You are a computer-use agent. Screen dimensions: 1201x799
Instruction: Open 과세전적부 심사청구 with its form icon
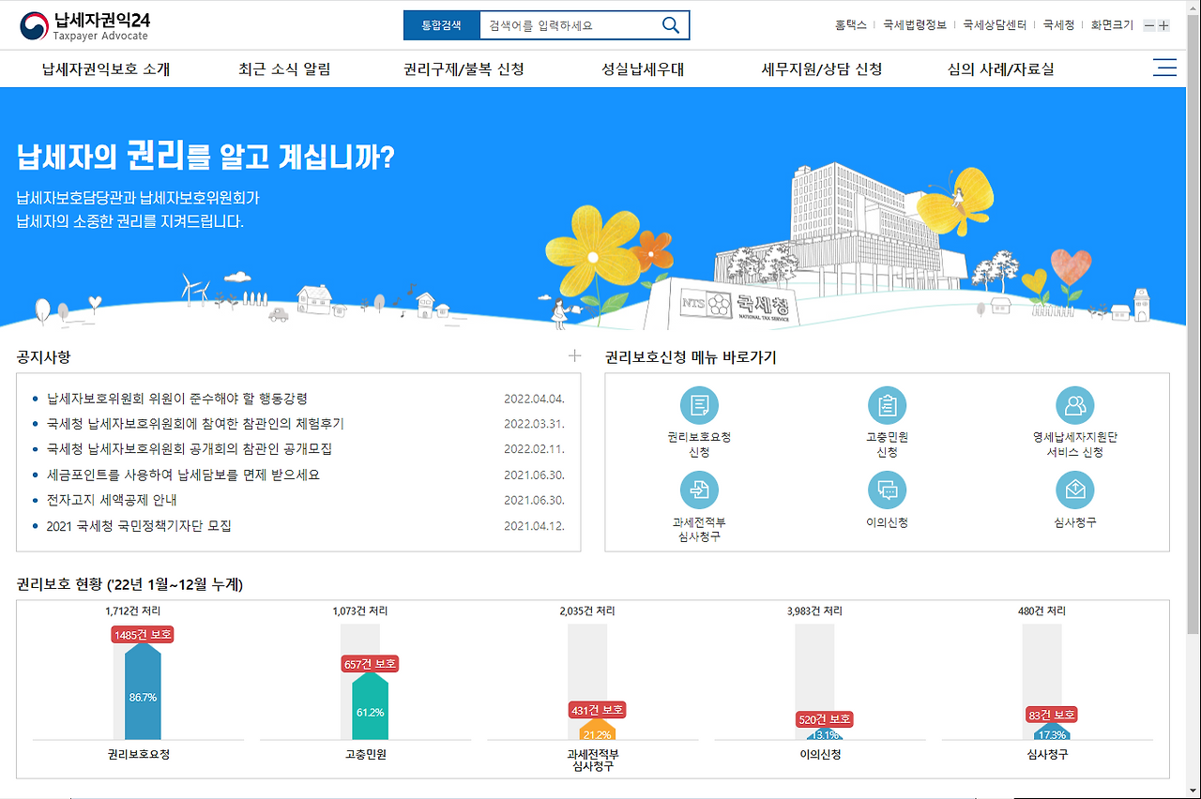699,489
